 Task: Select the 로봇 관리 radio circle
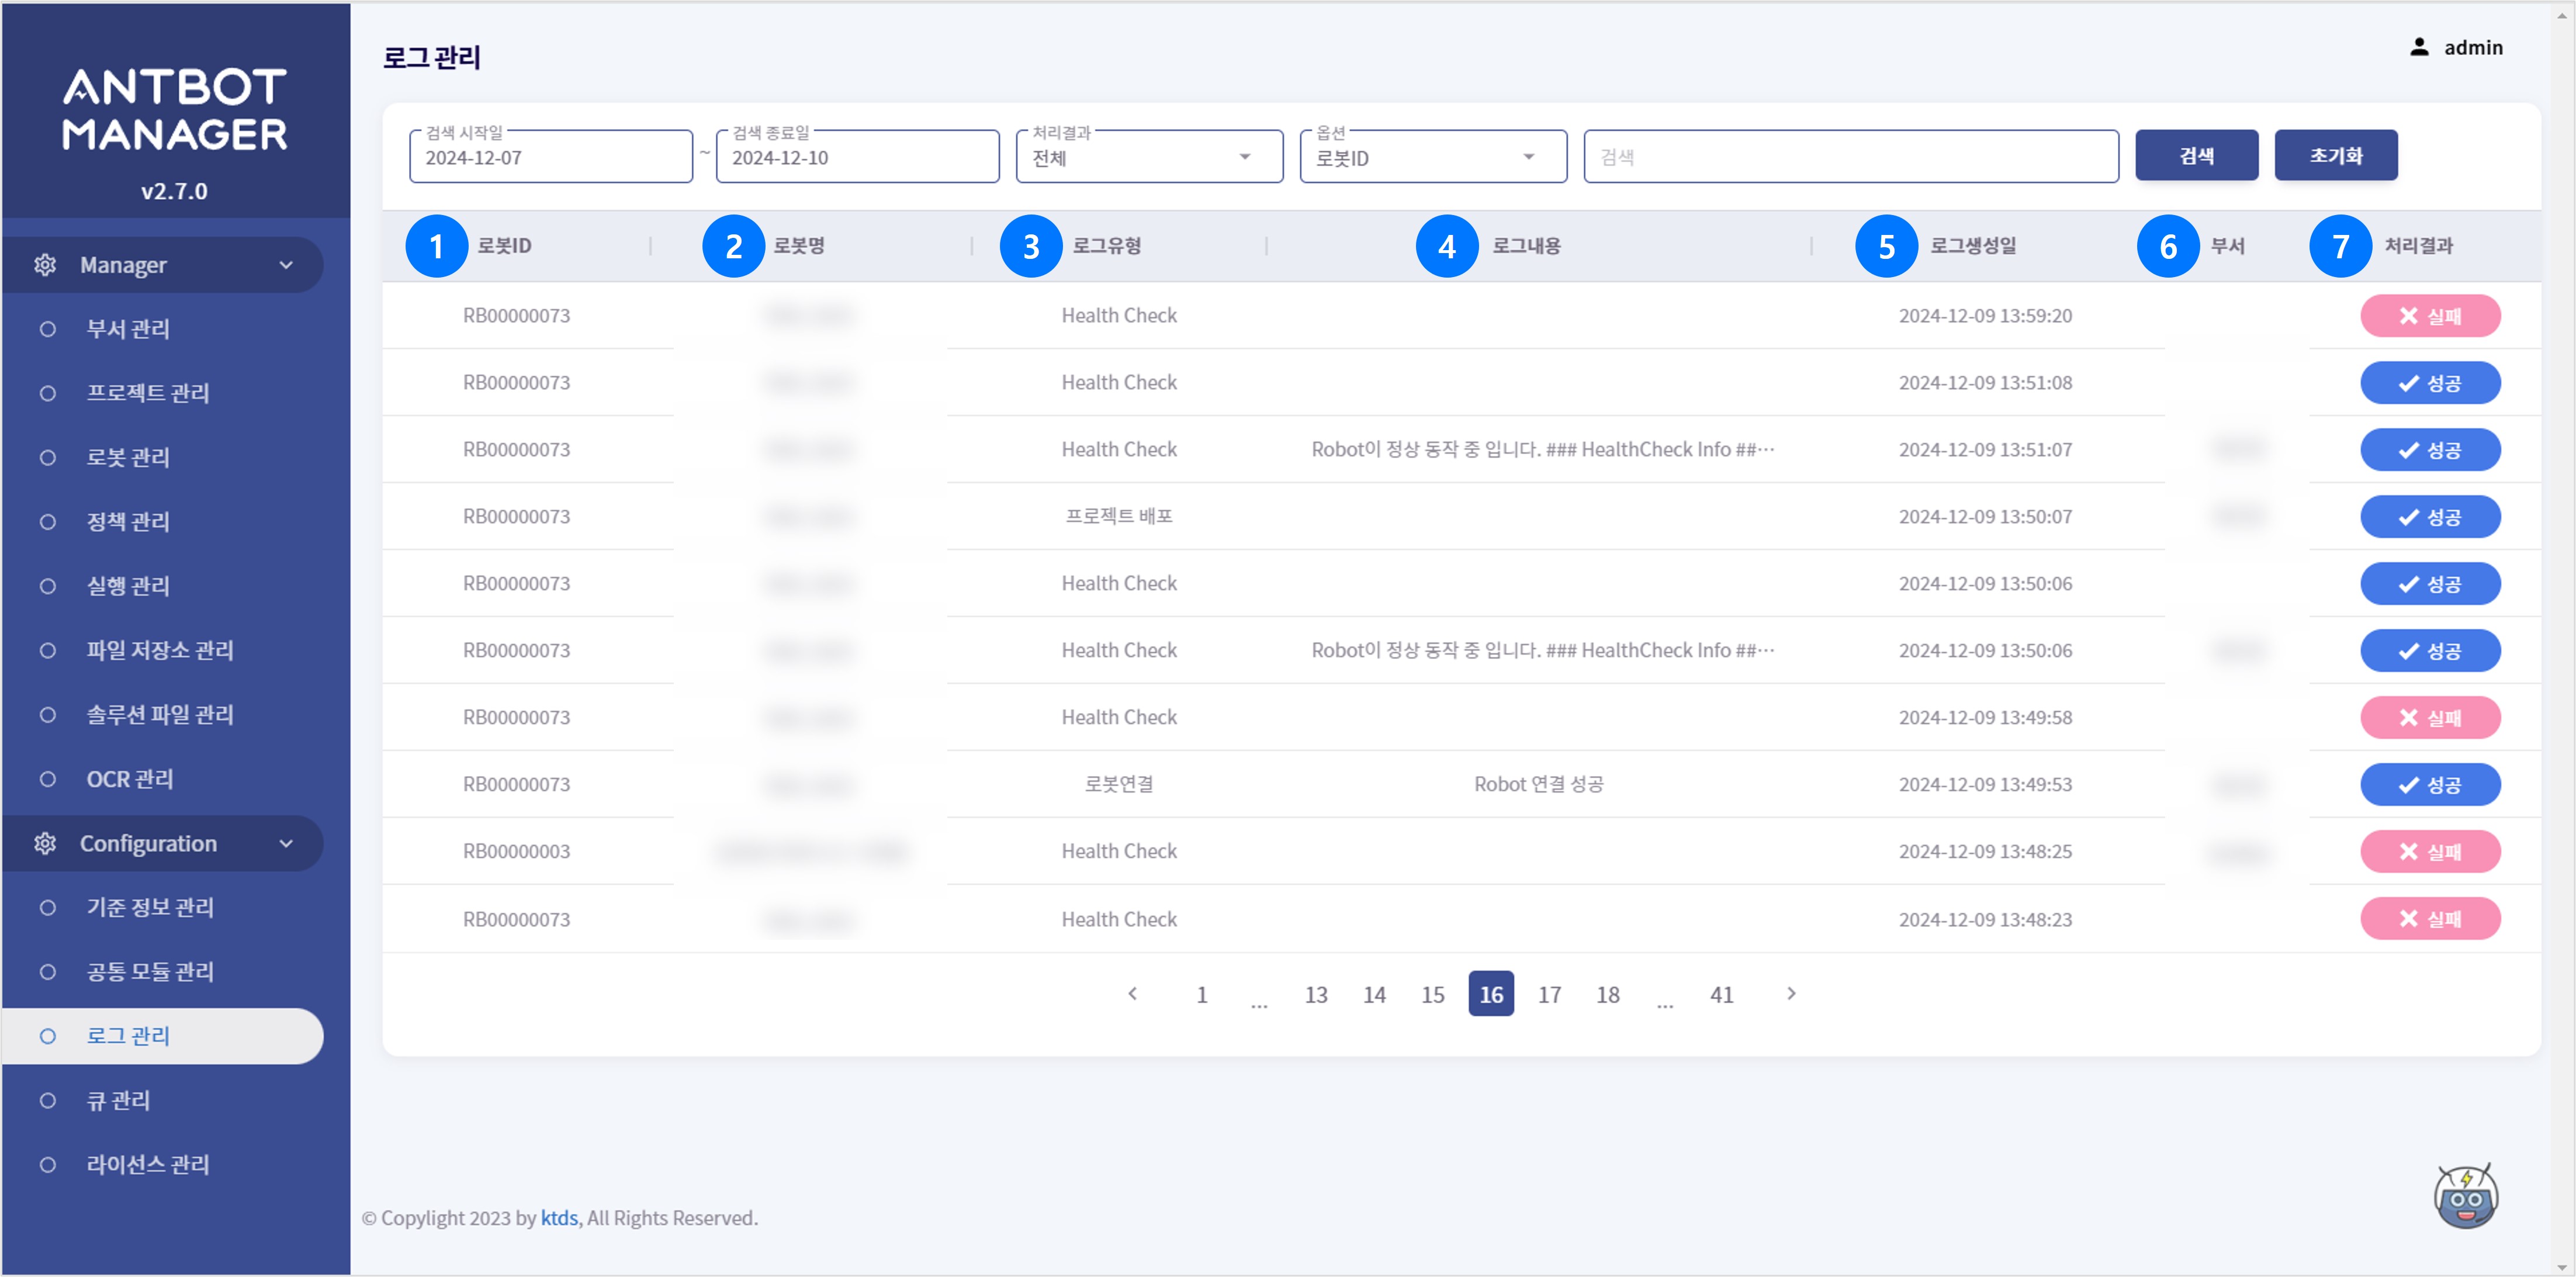click(x=47, y=457)
